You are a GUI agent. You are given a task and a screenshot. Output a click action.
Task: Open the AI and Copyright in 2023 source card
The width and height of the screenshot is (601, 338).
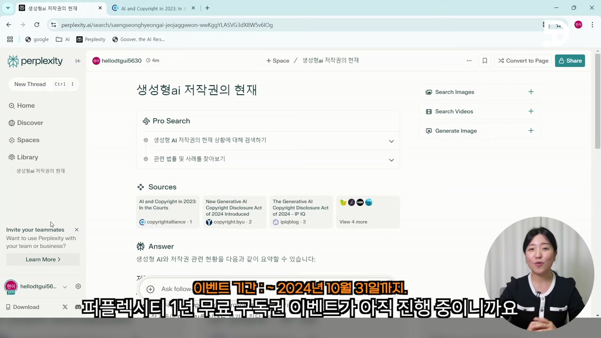coord(168,212)
